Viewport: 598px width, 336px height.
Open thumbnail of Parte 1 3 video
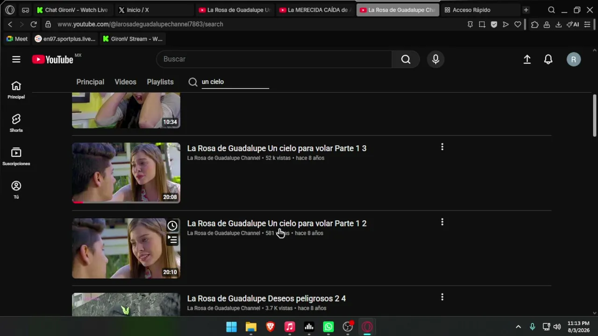[126, 173]
